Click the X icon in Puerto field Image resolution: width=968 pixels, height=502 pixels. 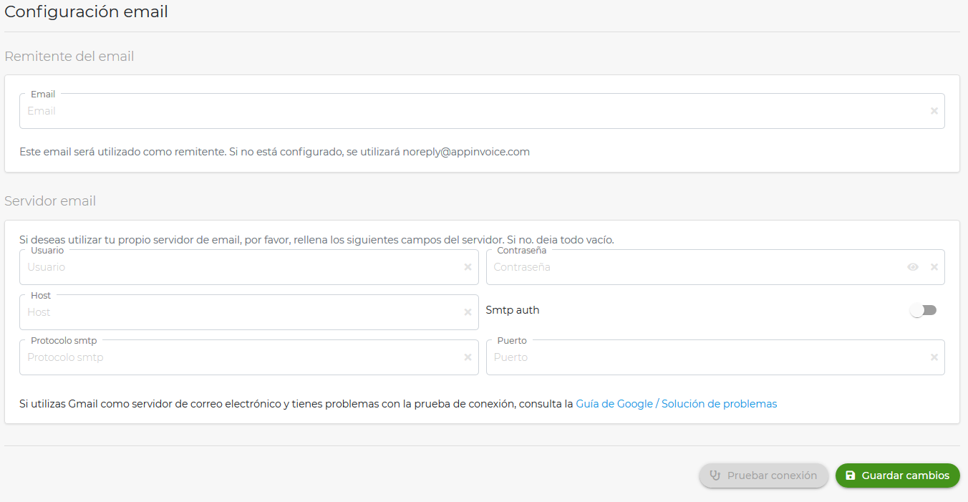tap(934, 357)
